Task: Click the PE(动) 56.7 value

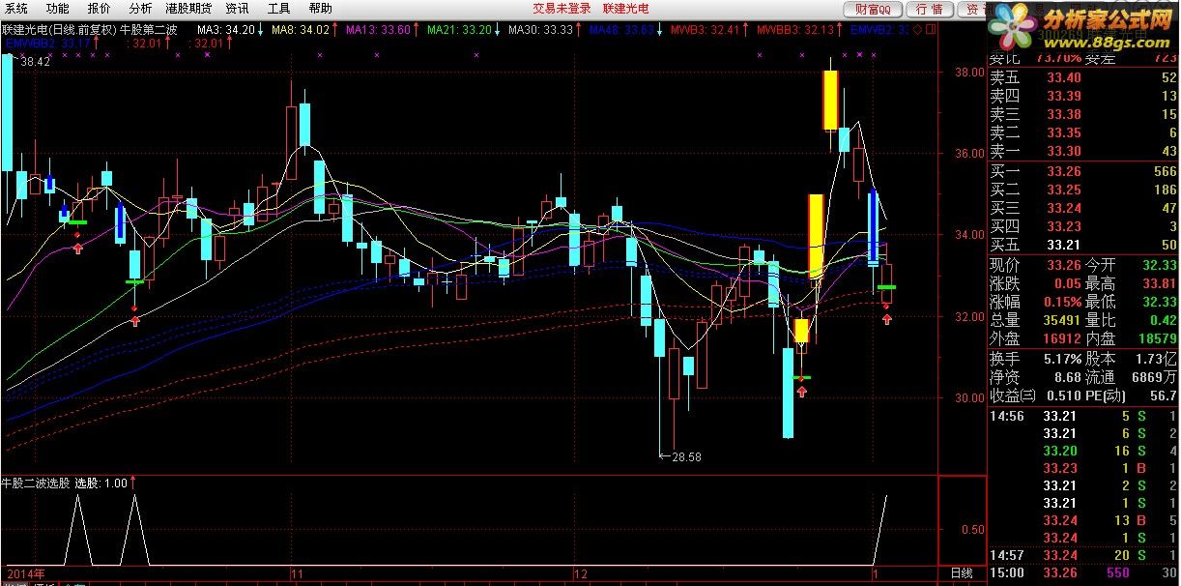Action: 1162,396
